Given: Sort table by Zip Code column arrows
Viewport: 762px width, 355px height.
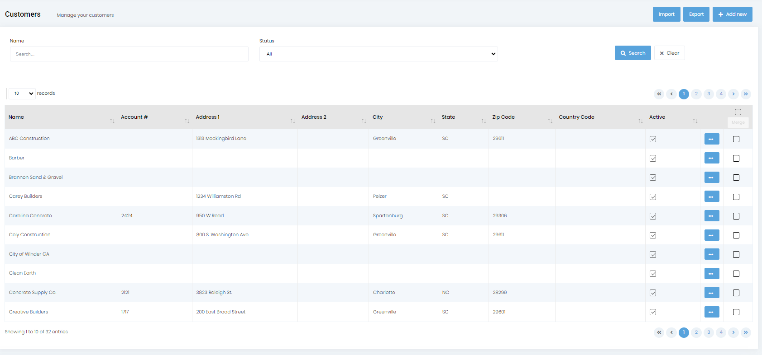Looking at the screenshot, I should 550,121.
